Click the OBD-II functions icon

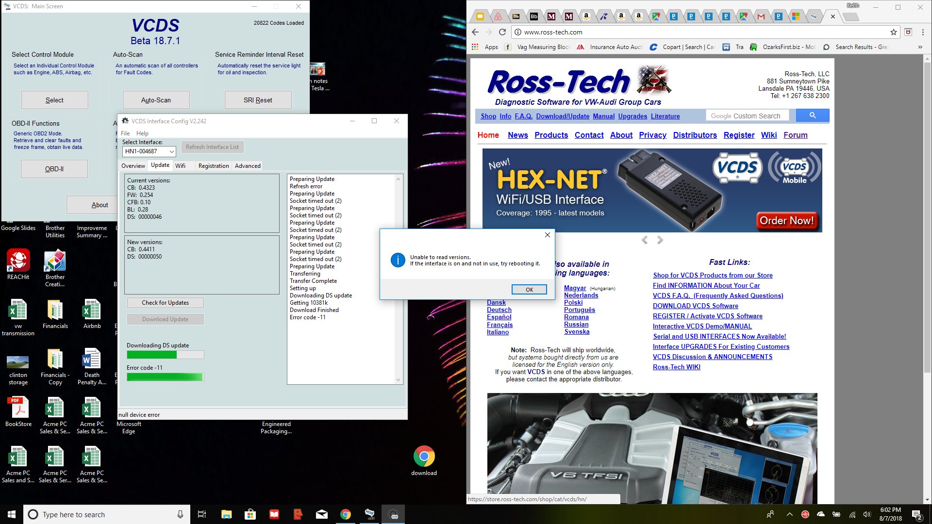54,169
